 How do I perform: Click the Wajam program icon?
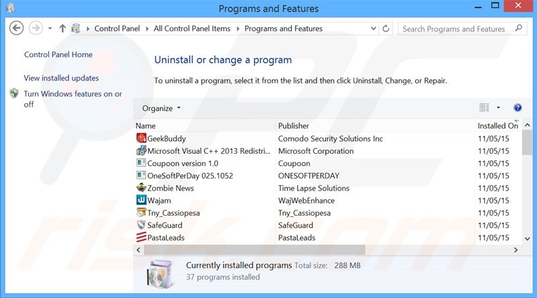pyautogui.click(x=141, y=200)
